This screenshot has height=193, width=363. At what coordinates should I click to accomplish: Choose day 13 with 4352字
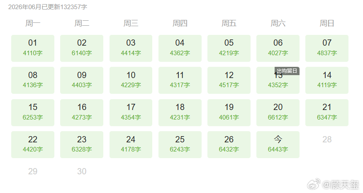278,81
